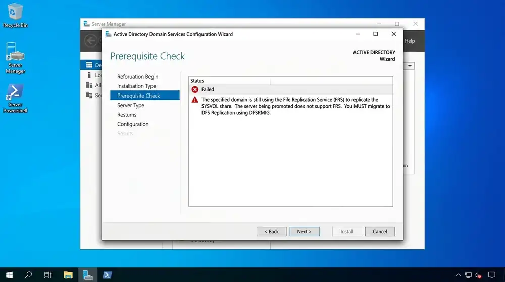Image resolution: width=505 pixels, height=282 pixels.
Task: Select the fourth Server Manager sidebar icon
Action: (x=89, y=95)
